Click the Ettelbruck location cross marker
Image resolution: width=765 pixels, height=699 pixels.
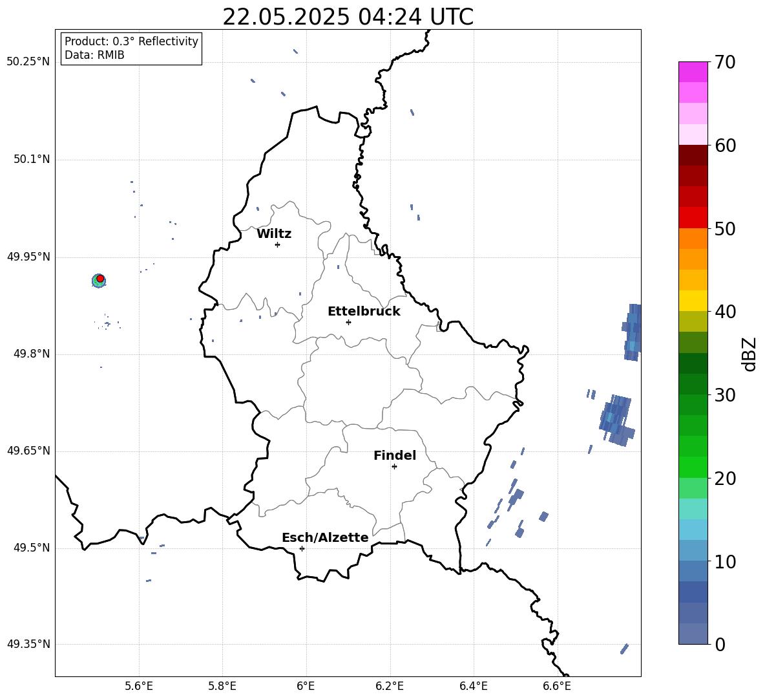pyautogui.click(x=348, y=322)
